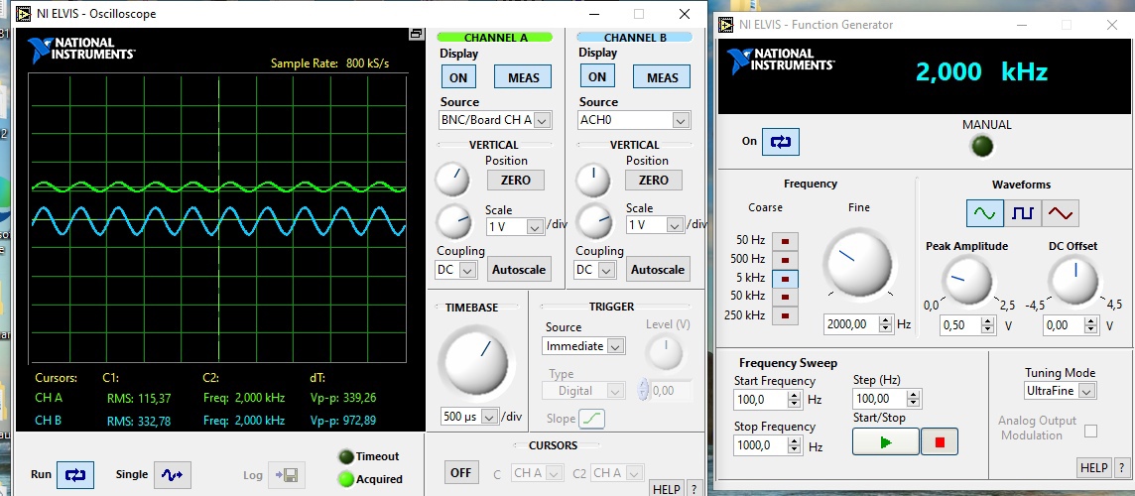The image size is (1135, 496).
Task: Click the Timeout indicator LED
Action: pyautogui.click(x=345, y=456)
